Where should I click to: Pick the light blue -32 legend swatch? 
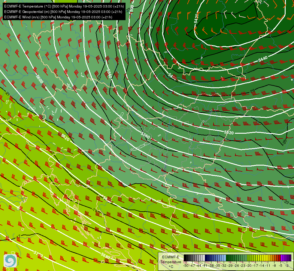[225, 258]
